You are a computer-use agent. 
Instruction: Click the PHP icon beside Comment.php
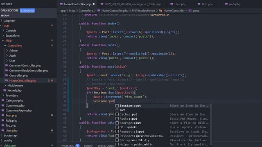coord(3,105)
